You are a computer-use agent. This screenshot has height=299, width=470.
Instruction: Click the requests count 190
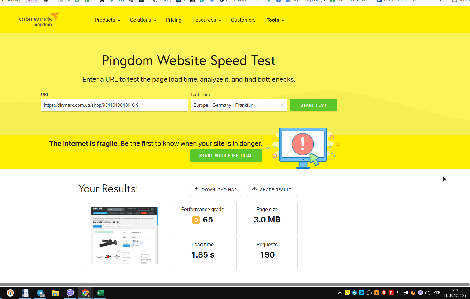(267, 255)
